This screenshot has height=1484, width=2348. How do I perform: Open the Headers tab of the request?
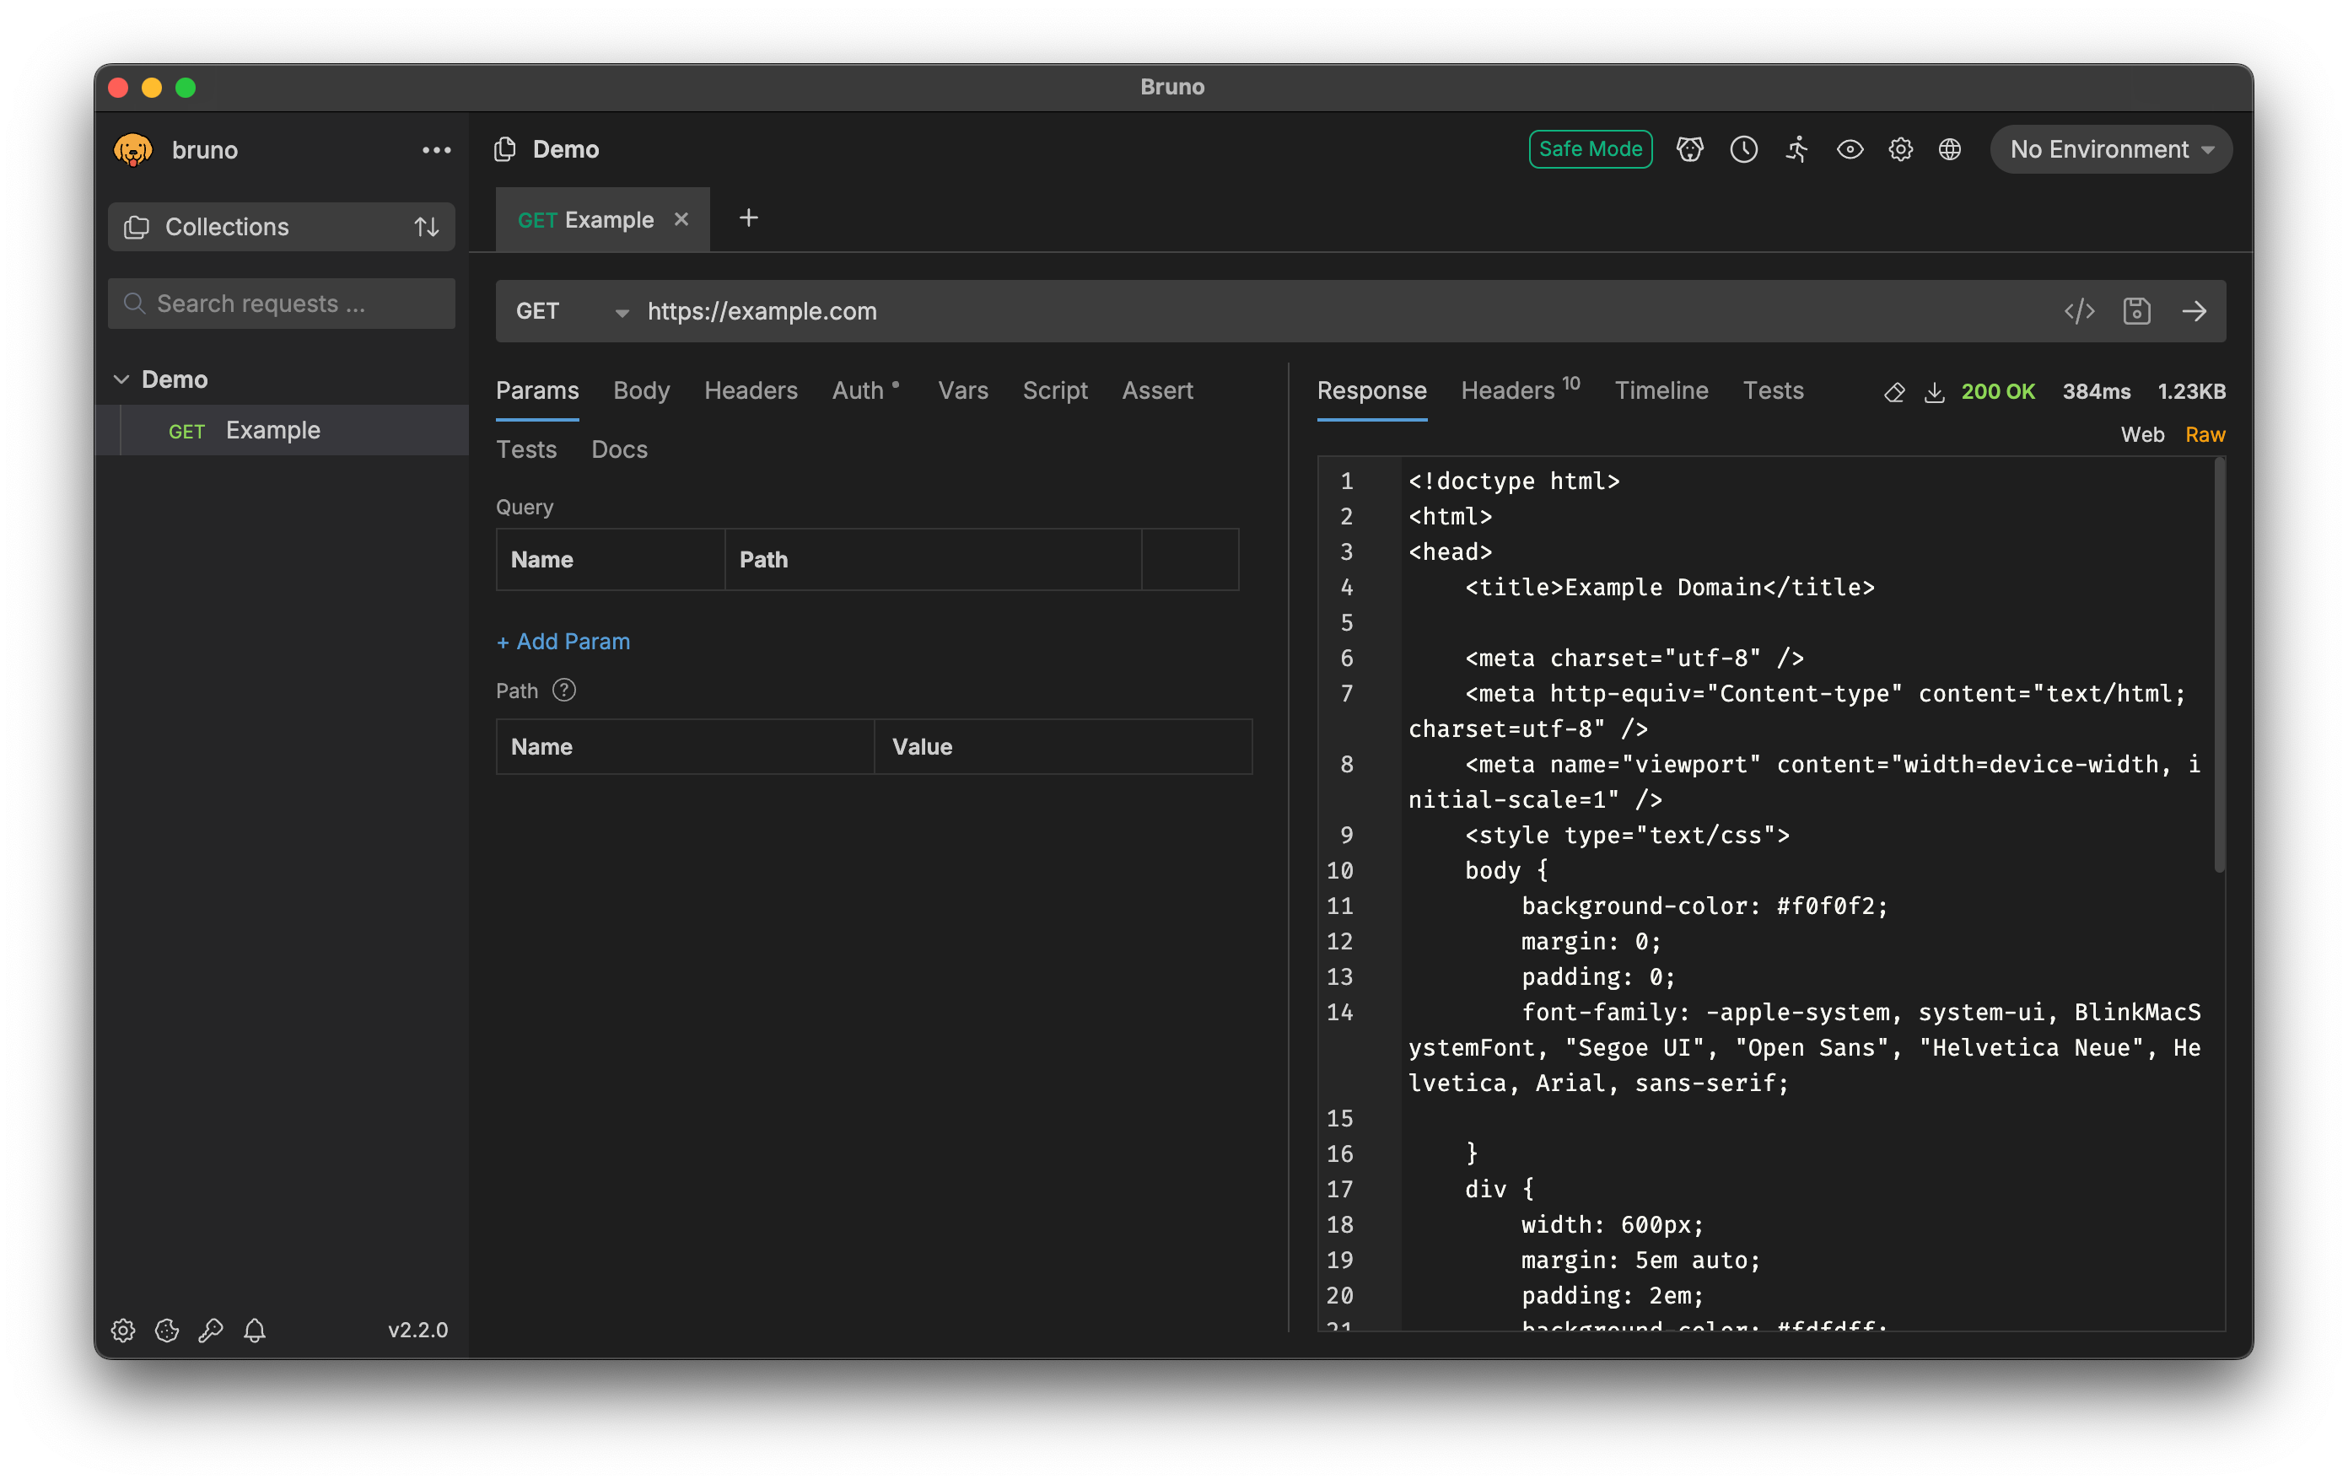(751, 390)
